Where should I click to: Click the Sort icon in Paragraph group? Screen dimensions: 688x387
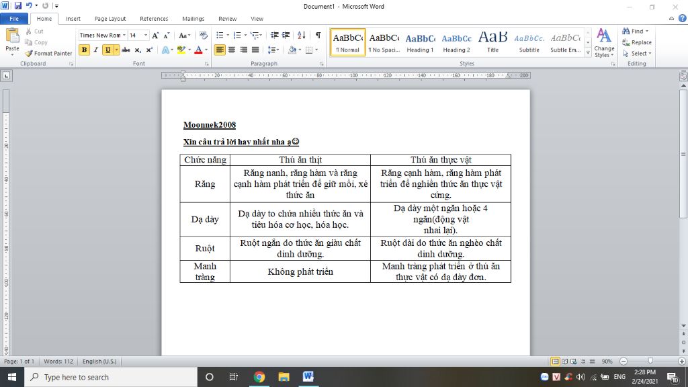coord(302,35)
